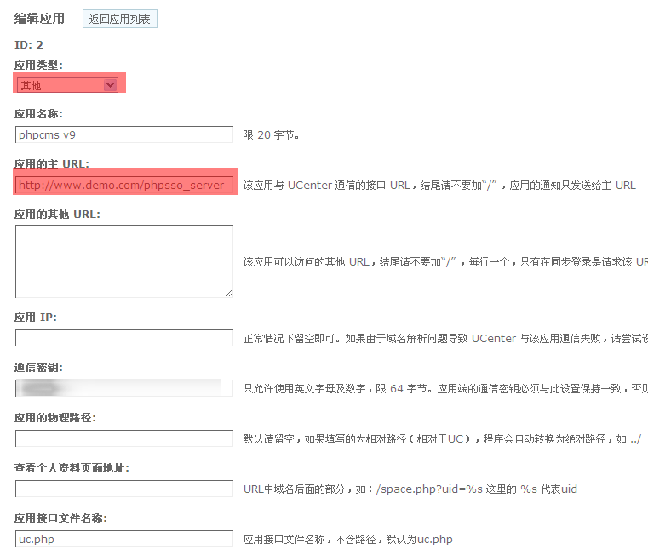Focus the 应用的主 URL input field
This screenshot has width=648, height=555.
(x=123, y=185)
